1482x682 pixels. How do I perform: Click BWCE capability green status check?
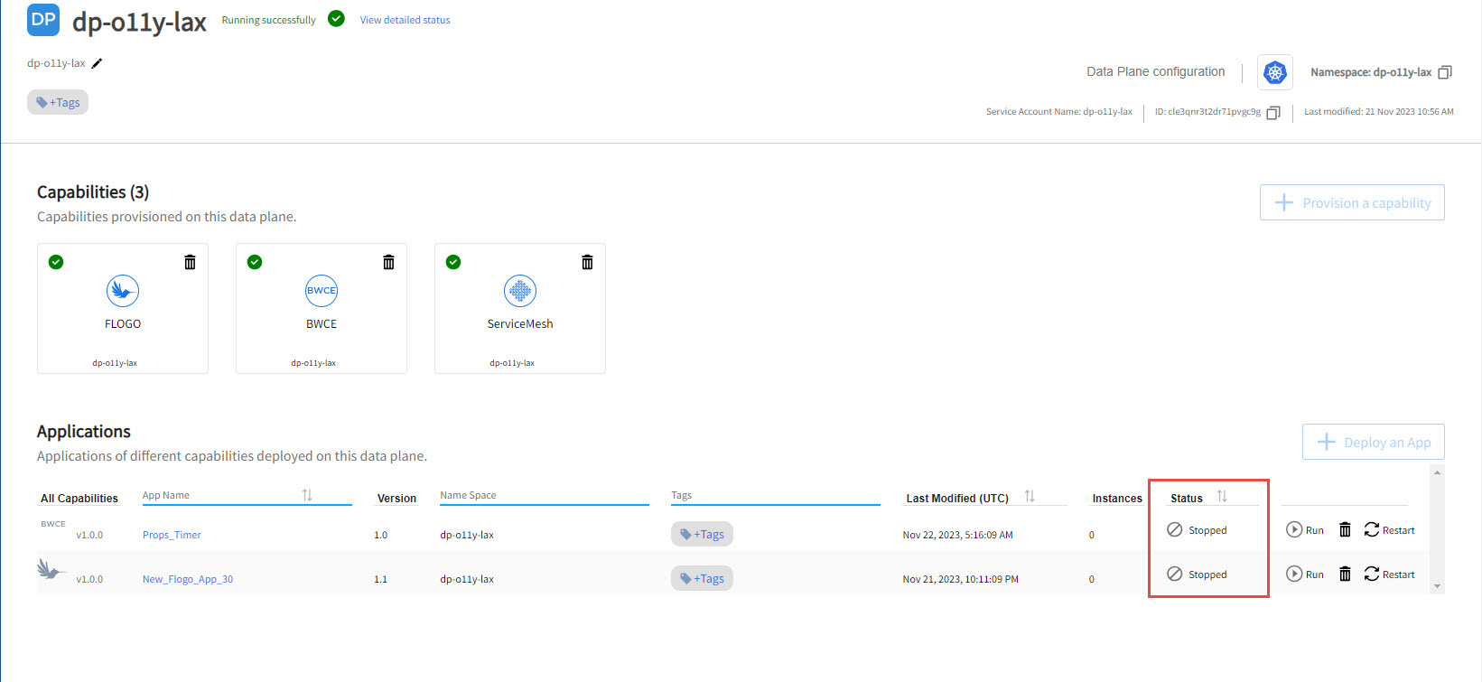[x=255, y=262]
